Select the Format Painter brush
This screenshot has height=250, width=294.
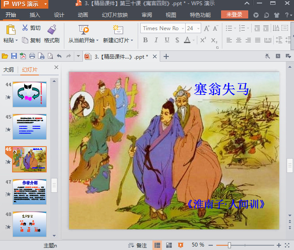[52, 30]
